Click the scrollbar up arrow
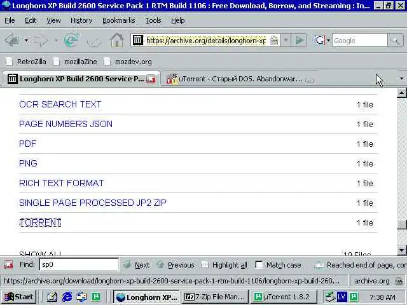The height and width of the screenshot is (305, 407). pyautogui.click(x=401, y=93)
